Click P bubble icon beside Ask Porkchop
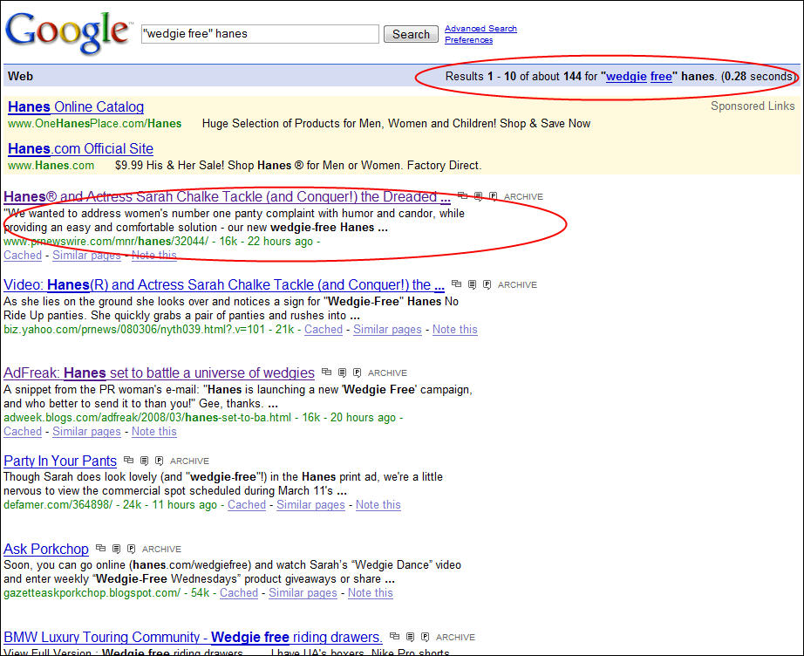 (x=132, y=549)
